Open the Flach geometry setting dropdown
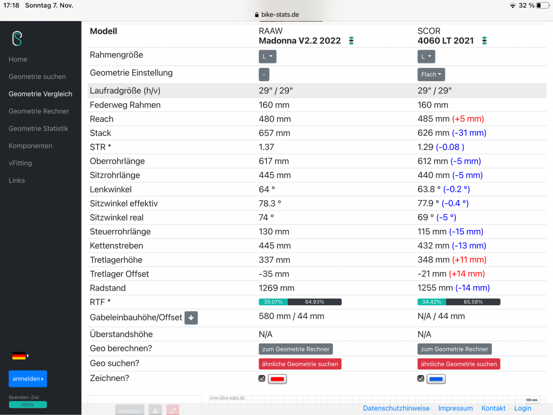Screen dimensions: 553x415 [x=431, y=74]
